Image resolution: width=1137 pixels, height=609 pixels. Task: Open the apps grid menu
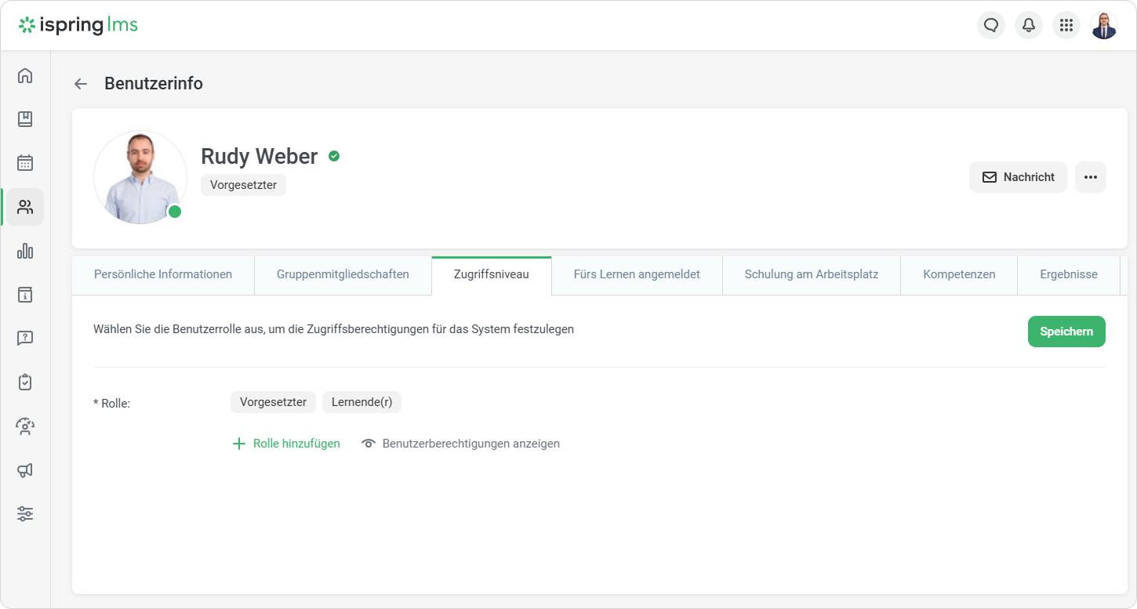(1066, 25)
